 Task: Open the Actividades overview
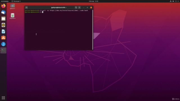[x=5, y=1]
